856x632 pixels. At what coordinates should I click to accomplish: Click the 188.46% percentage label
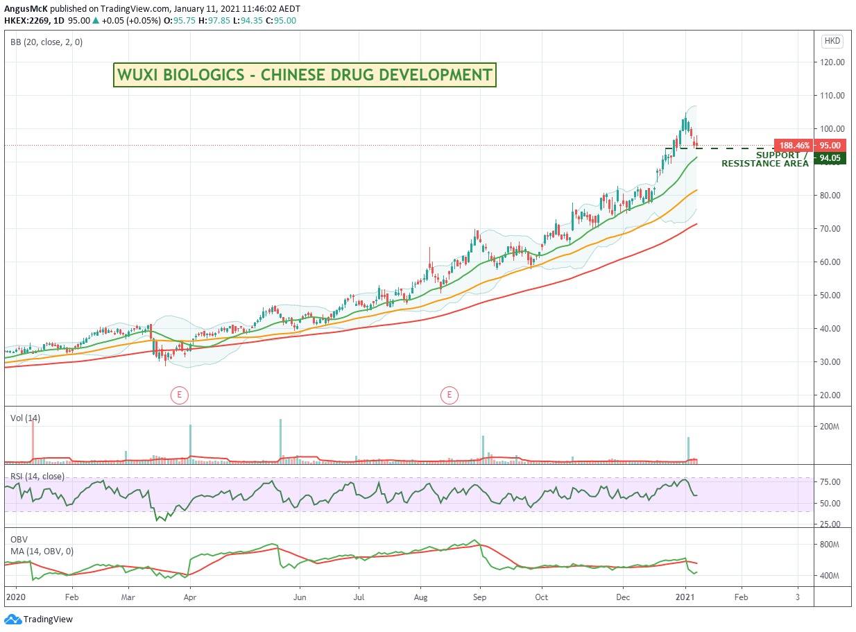[x=794, y=146]
